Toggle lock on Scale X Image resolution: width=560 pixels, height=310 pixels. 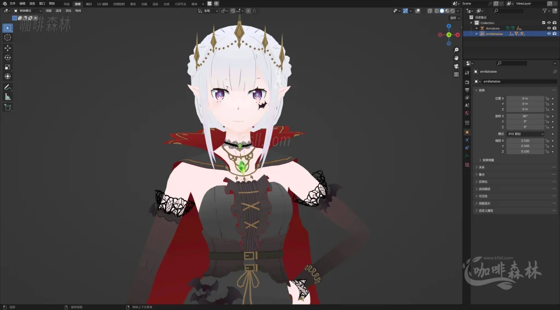(547, 141)
